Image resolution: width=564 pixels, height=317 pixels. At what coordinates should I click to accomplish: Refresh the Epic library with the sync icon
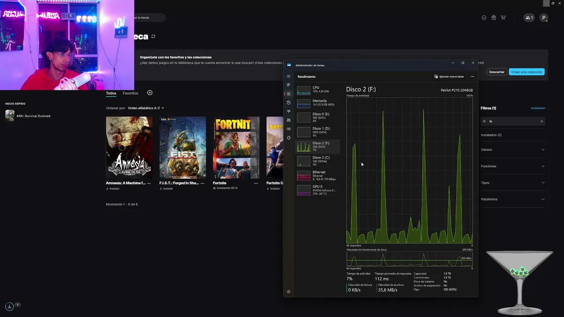coord(153,37)
